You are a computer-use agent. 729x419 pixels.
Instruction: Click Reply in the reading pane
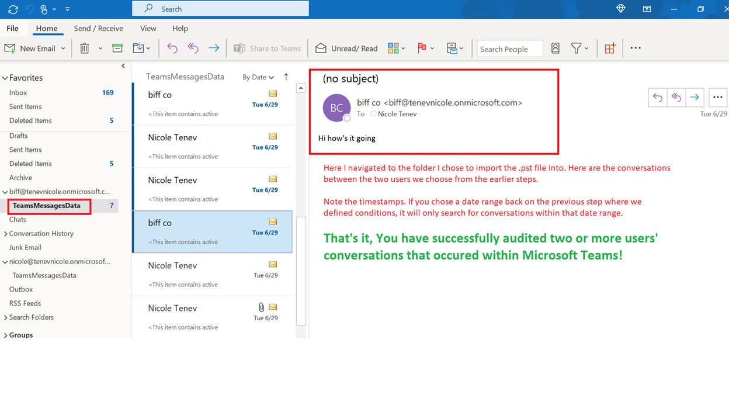point(658,98)
